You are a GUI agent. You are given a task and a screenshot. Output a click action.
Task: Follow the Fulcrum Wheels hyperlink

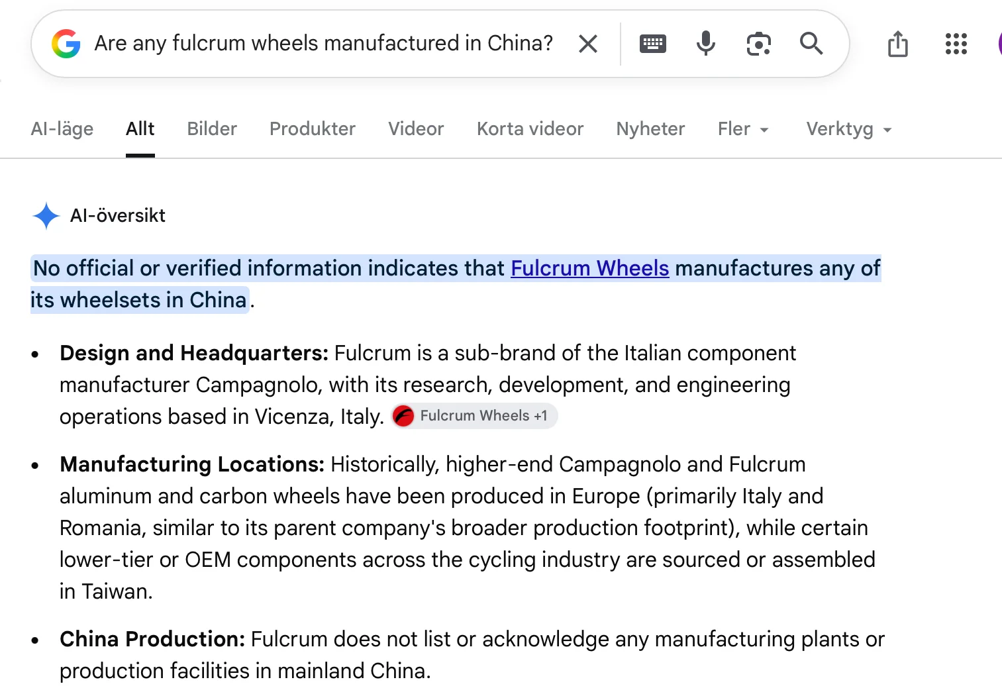pyautogui.click(x=590, y=268)
